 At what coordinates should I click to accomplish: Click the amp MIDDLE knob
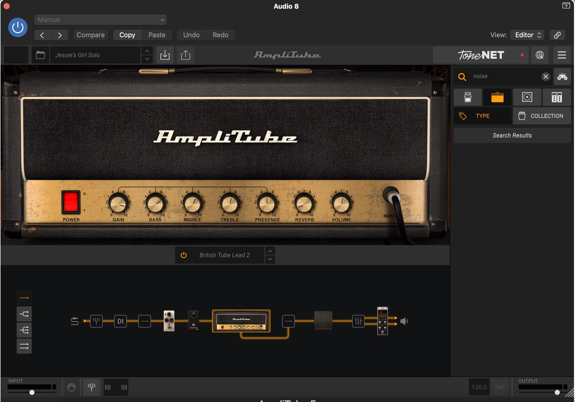[x=192, y=204]
